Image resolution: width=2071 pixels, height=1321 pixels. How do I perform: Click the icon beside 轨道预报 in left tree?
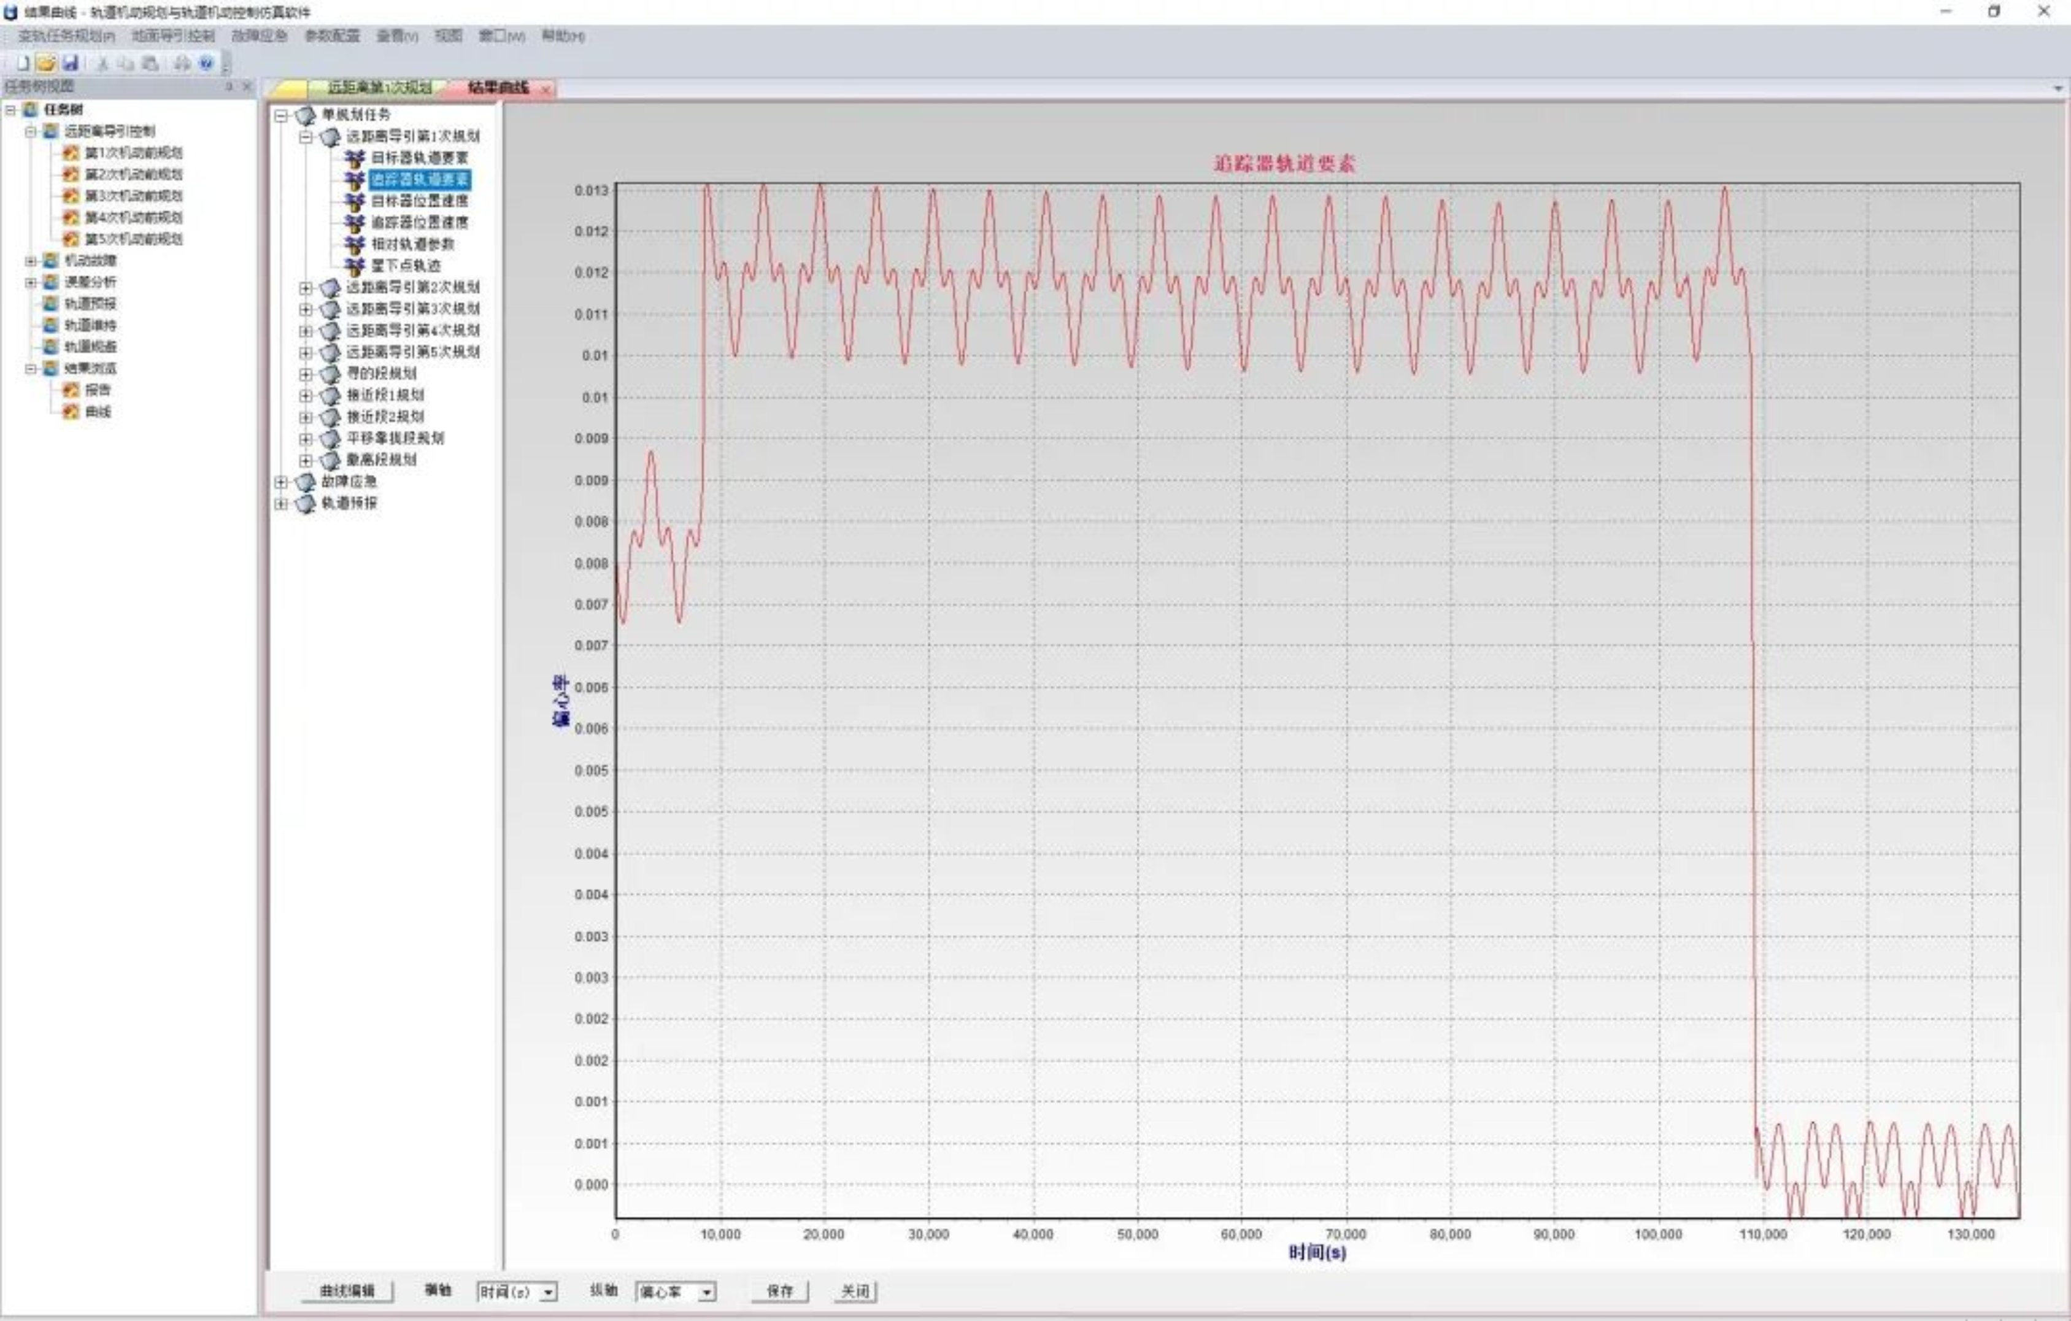51,302
